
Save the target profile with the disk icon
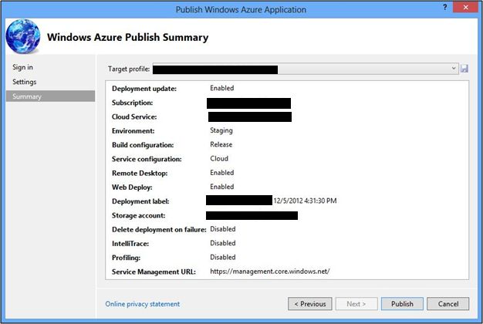pos(464,69)
